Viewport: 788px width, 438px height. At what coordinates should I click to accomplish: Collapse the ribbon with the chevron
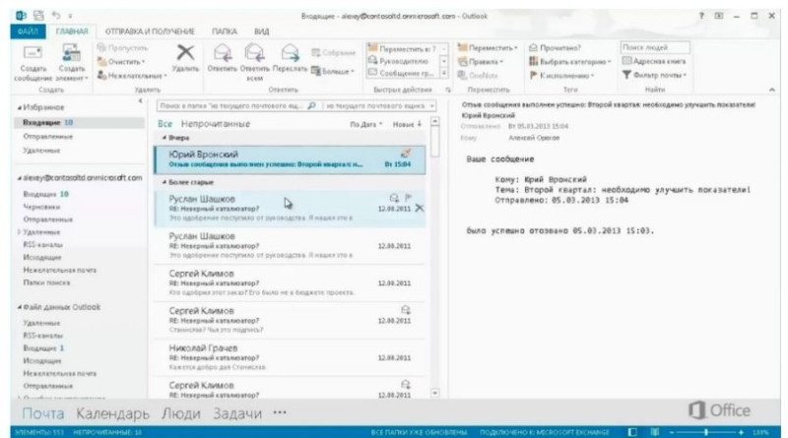[x=771, y=90]
